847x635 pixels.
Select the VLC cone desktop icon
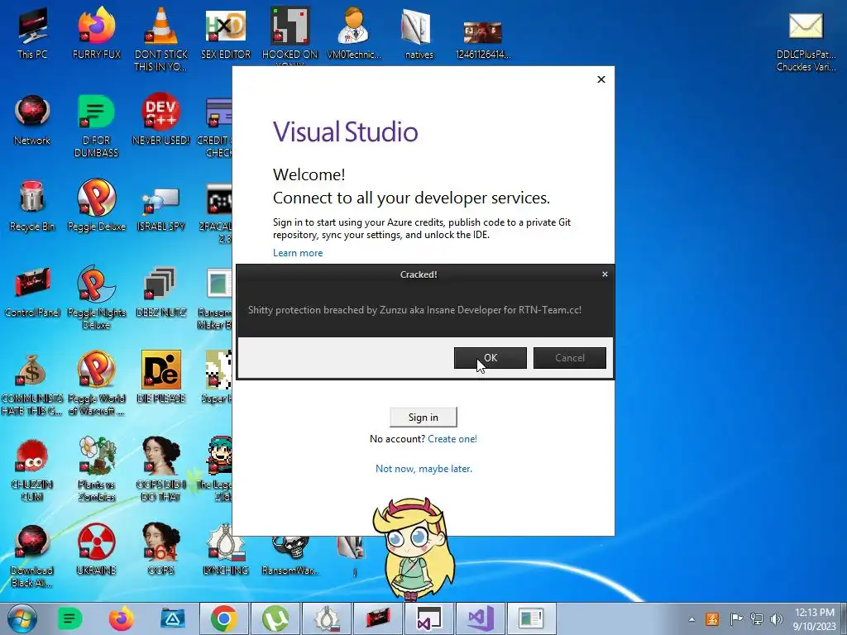pyautogui.click(x=161, y=39)
